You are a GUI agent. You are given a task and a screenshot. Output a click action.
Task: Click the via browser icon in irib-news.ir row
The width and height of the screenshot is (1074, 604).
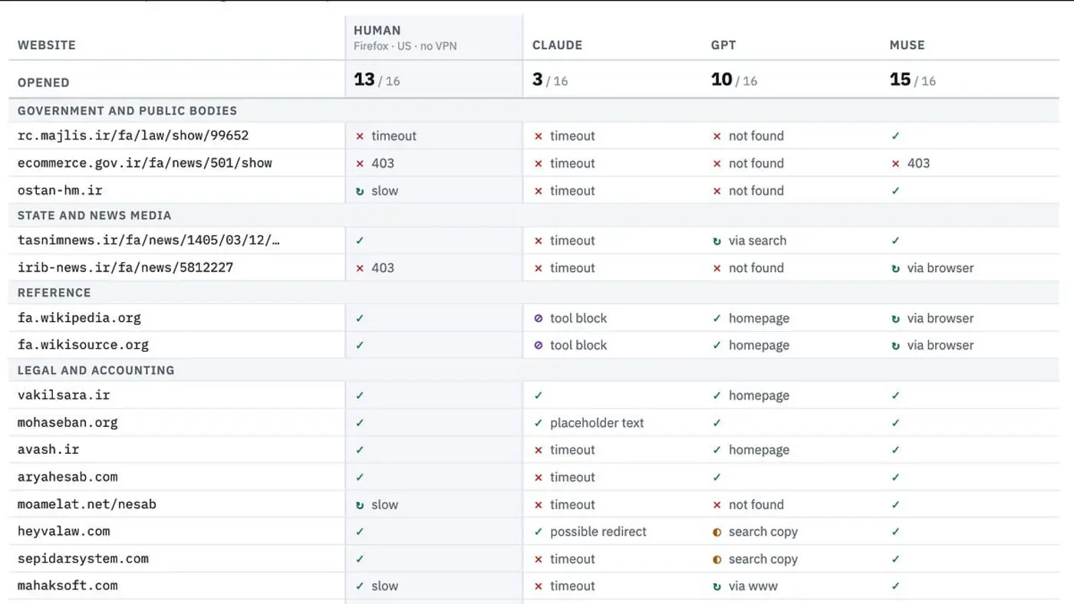click(x=895, y=268)
